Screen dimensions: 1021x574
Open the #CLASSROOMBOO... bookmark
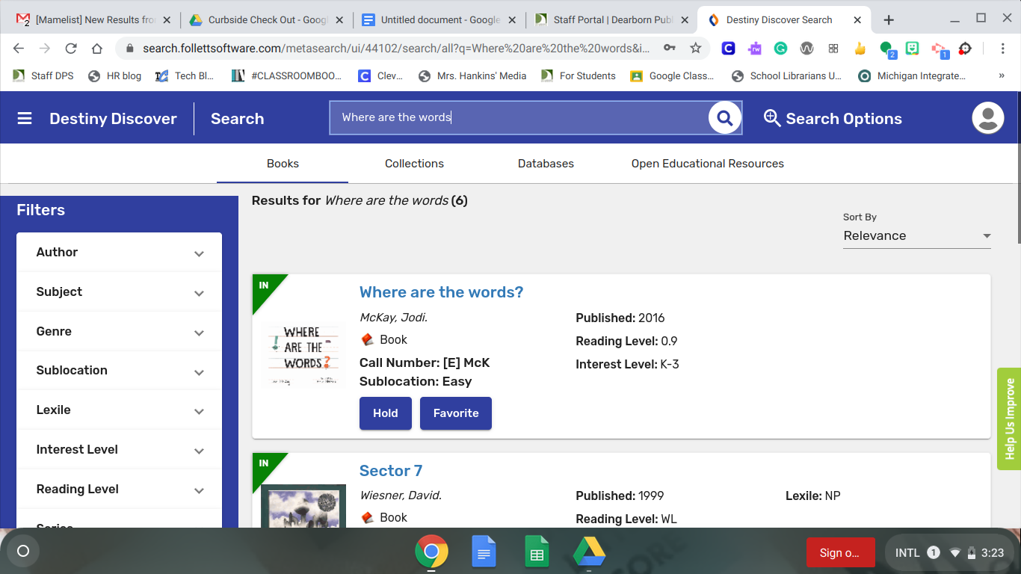click(x=287, y=75)
